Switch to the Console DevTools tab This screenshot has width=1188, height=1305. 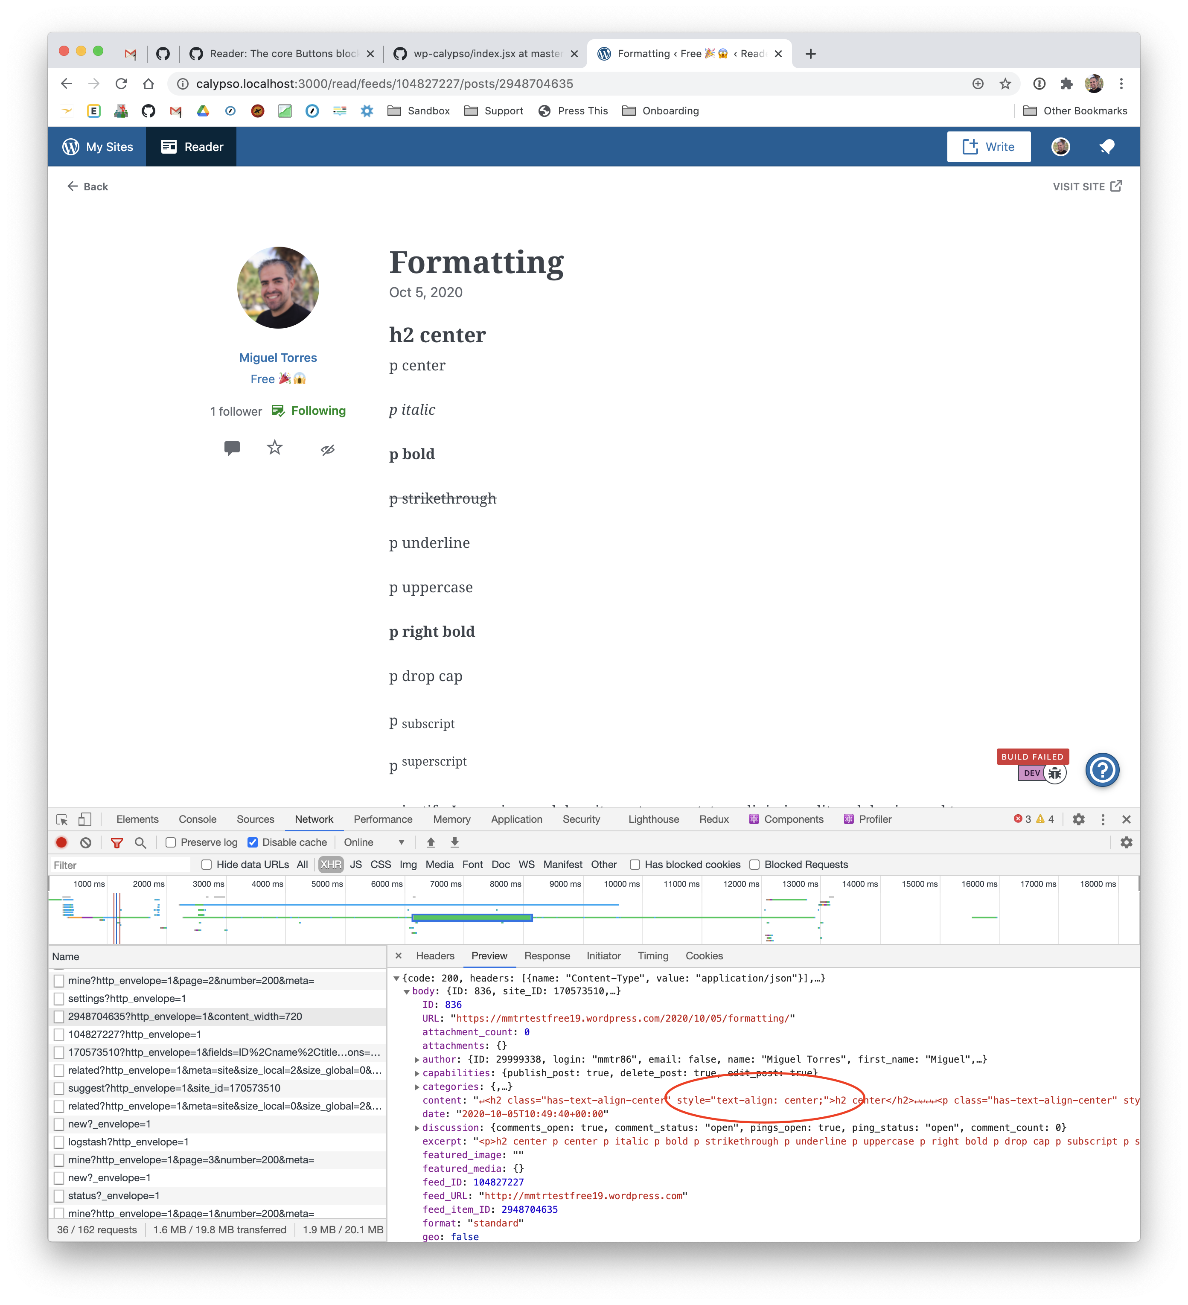pyautogui.click(x=198, y=819)
